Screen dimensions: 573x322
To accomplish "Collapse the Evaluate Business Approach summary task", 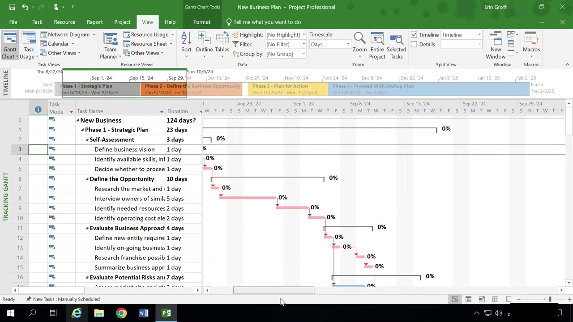I will pos(87,228).
